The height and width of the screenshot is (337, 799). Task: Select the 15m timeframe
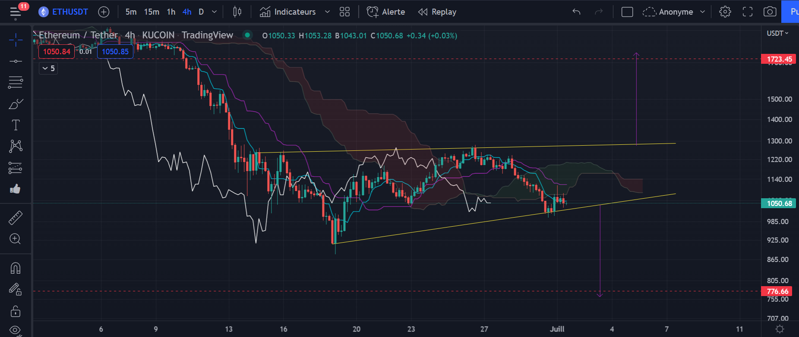click(x=152, y=12)
